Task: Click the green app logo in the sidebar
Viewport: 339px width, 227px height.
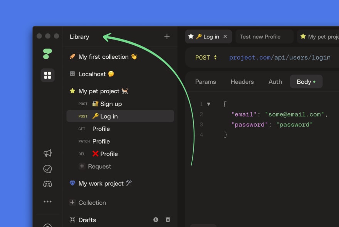Action: point(47,54)
